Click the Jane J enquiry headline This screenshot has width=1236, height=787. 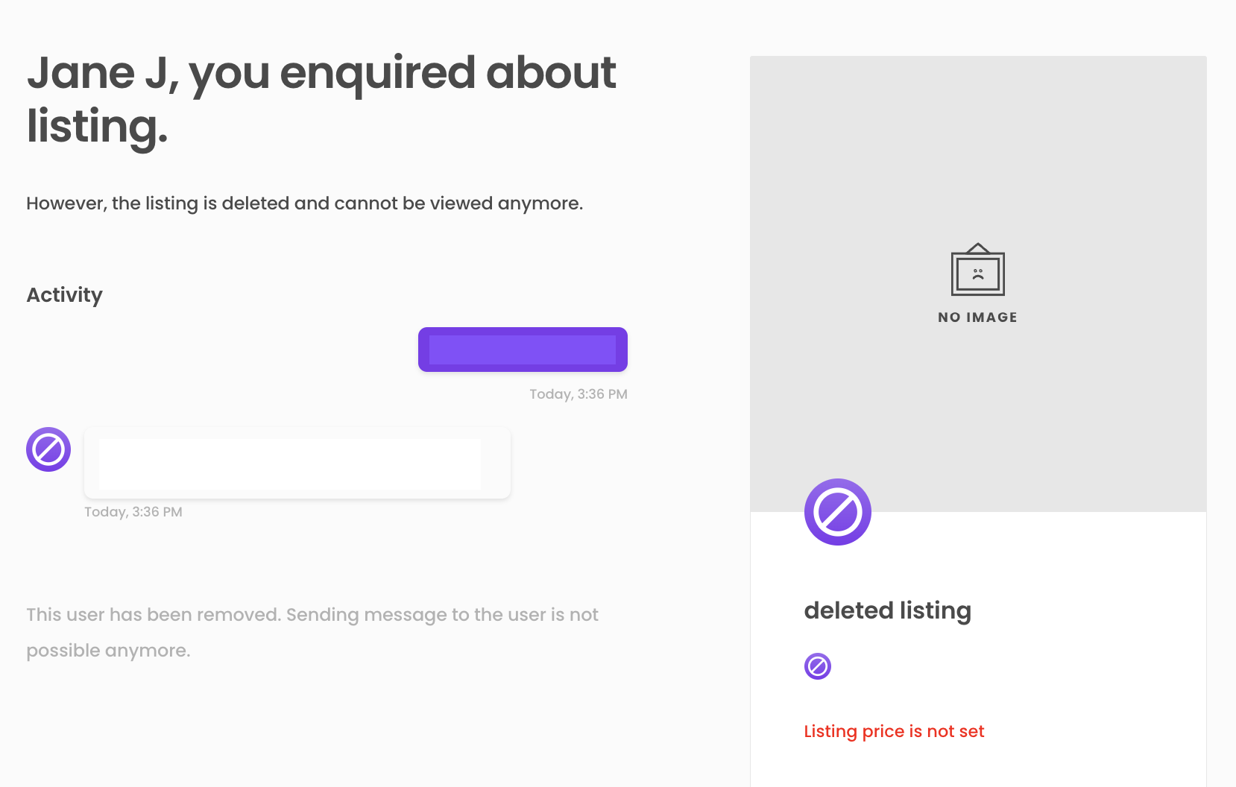point(321,99)
